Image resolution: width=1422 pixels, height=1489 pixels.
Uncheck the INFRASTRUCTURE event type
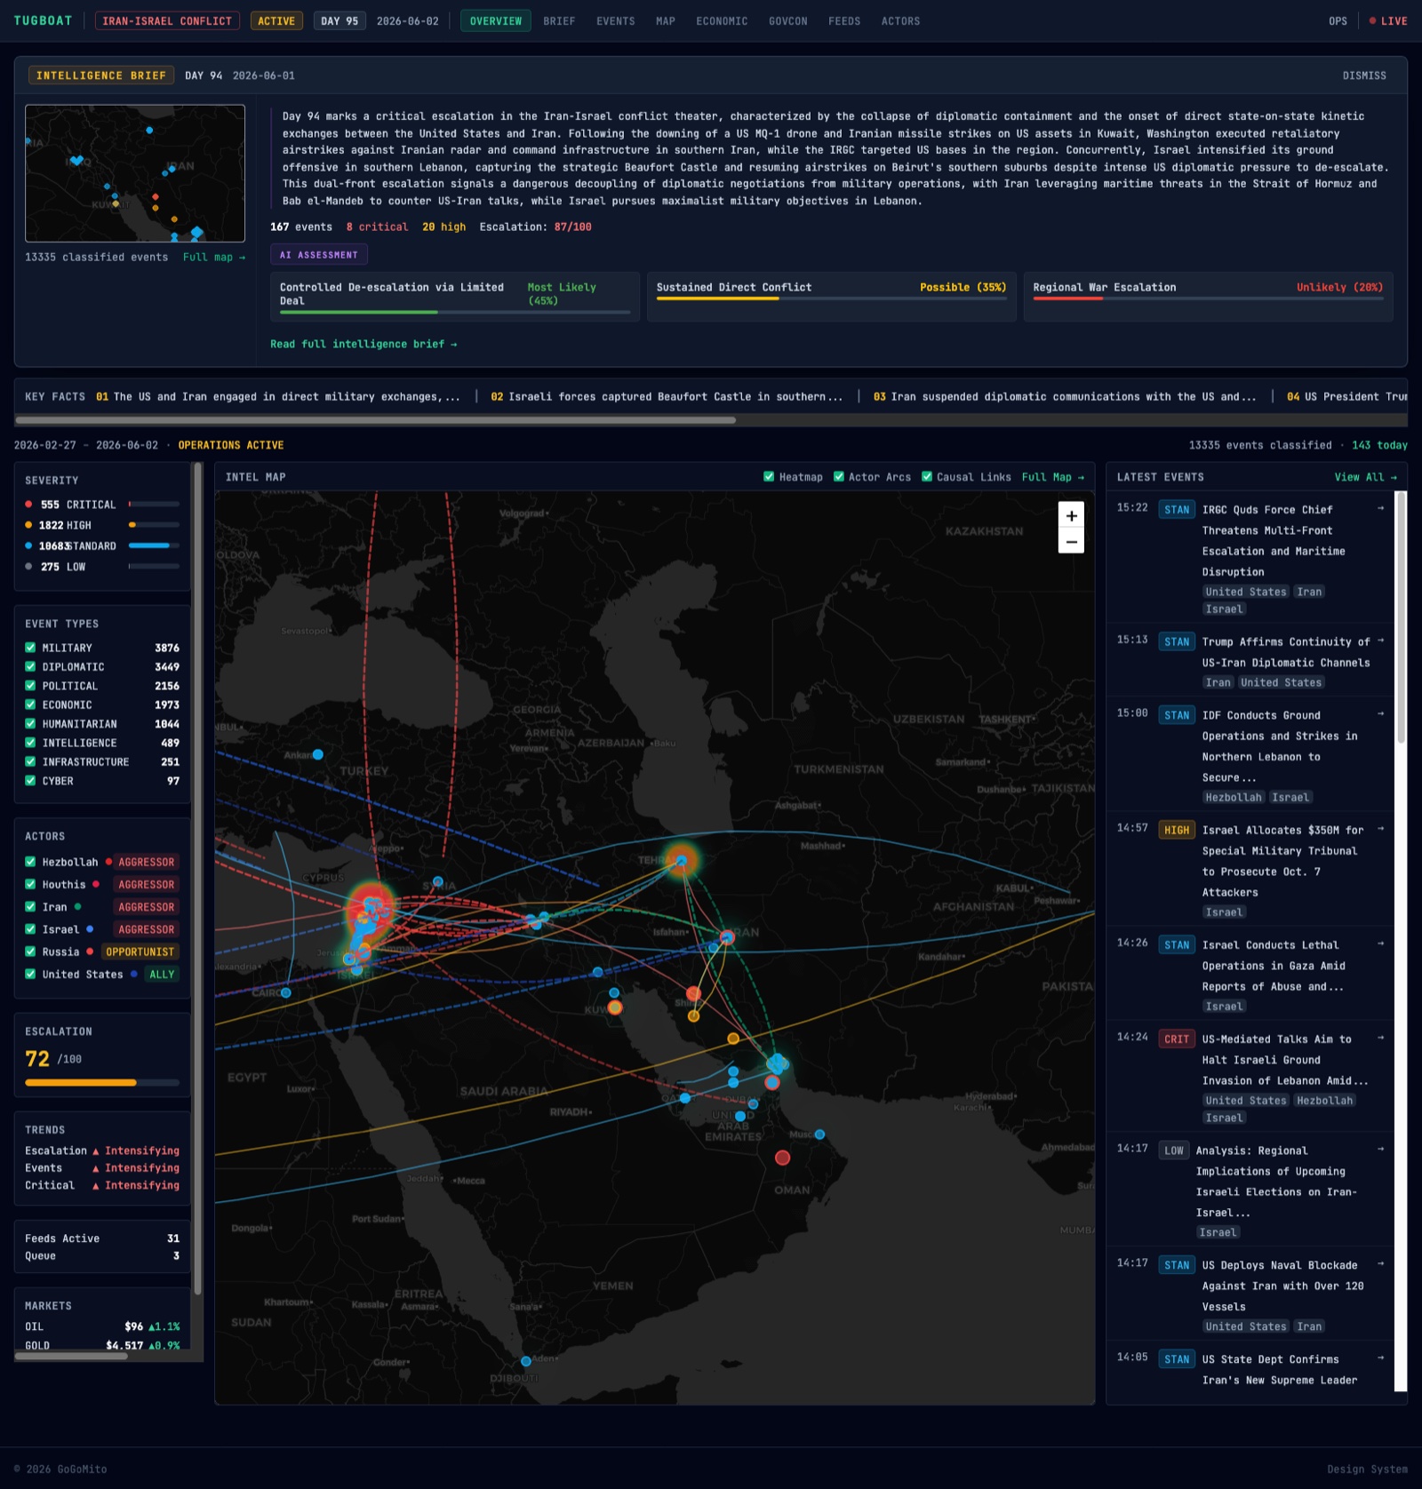pos(30,762)
